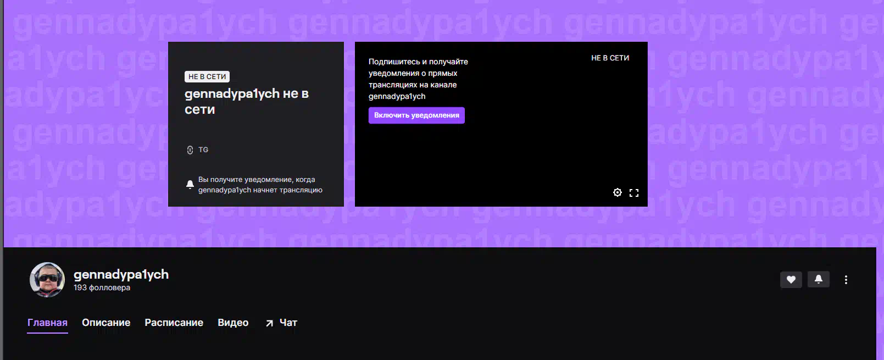Click the 'Включить уведомления' button

pyautogui.click(x=416, y=115)
